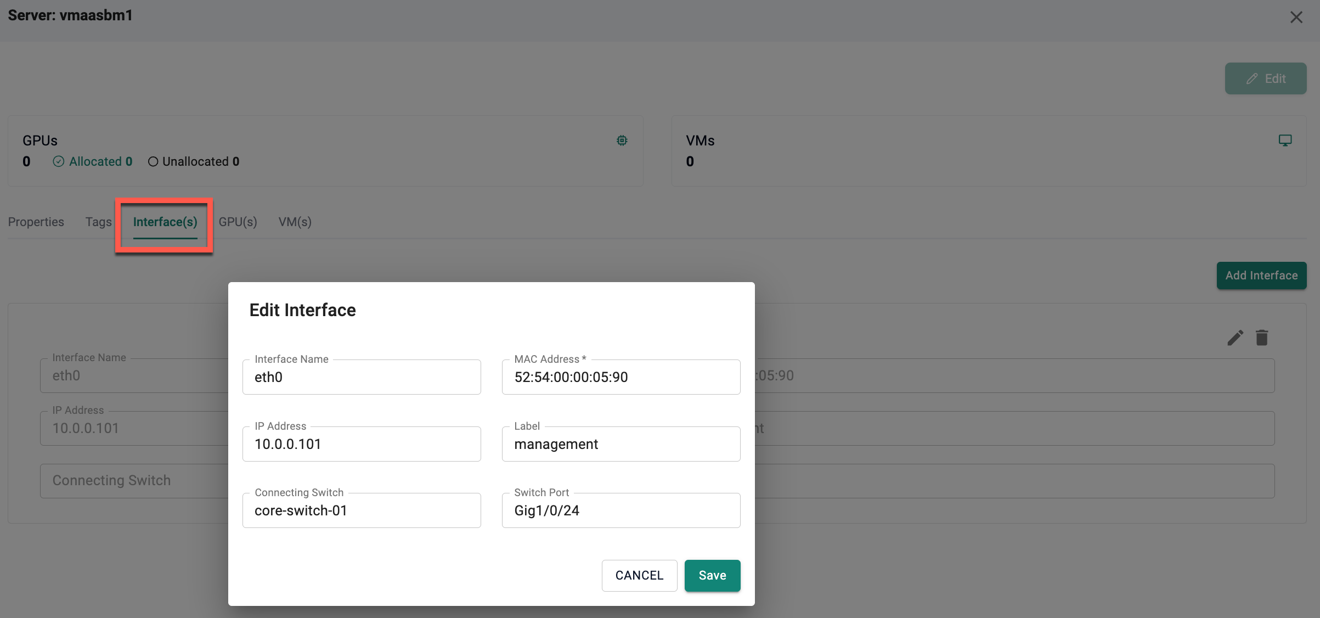Edit the Label field showing management

tap(621, 444)
